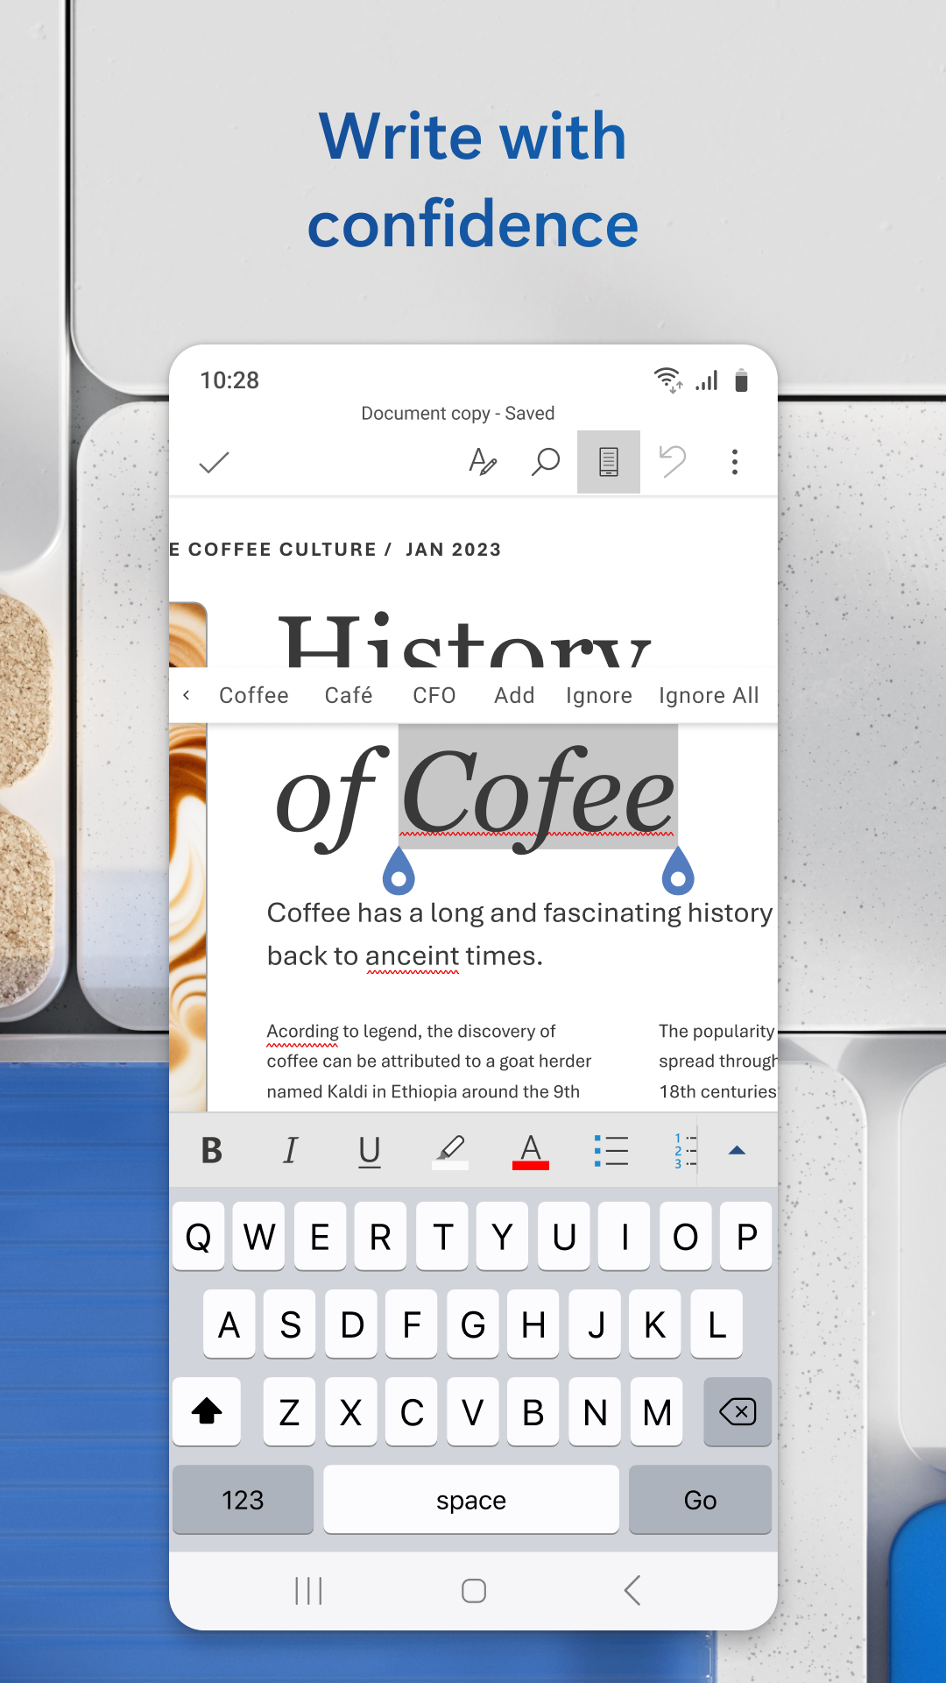
Task: Tap the misspelled word "anceint"
Action: pos(413,956)
